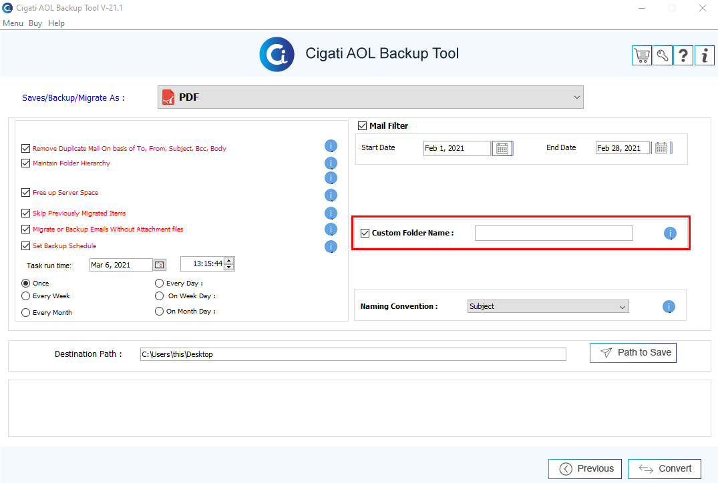Viewport: 718px width, 483px height.
Task: Select the On Month Day option
Action: [x=160, y=311]
